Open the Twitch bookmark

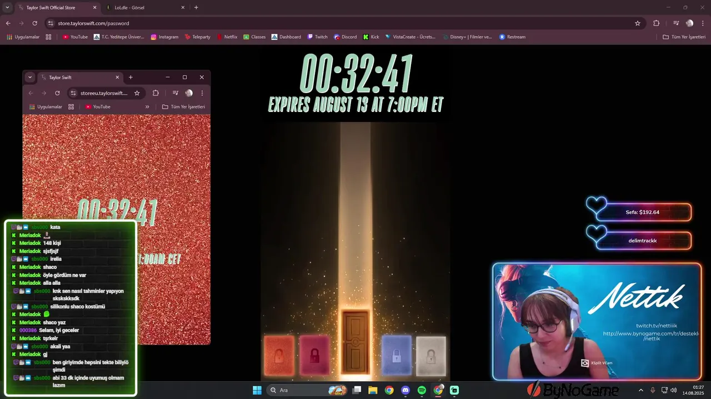(318, 37)
